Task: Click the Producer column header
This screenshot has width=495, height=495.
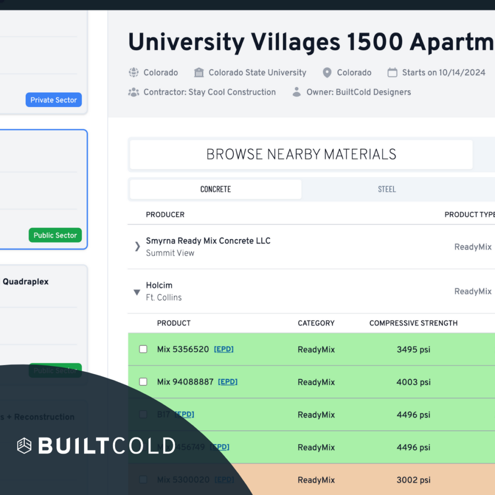Action: coord(165,215)
